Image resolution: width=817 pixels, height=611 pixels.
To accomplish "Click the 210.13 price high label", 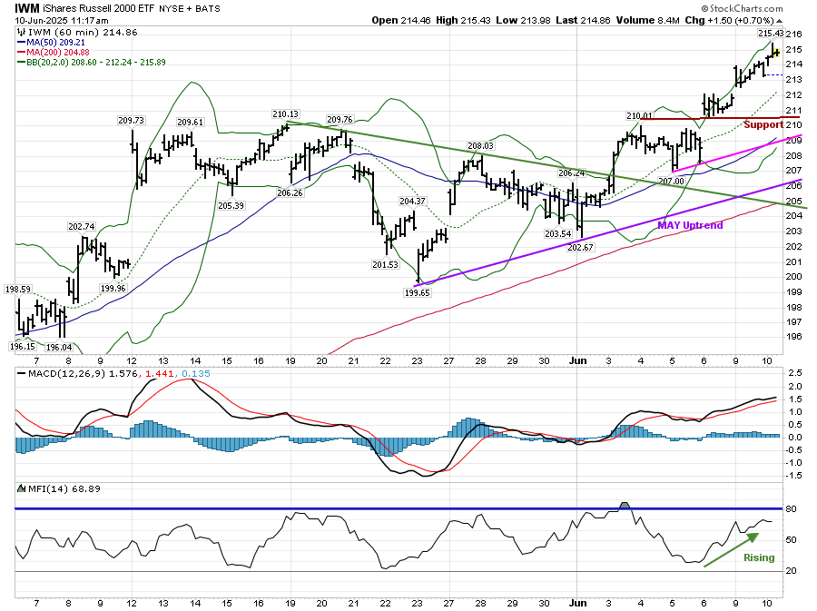I will [x=285, y=114].
